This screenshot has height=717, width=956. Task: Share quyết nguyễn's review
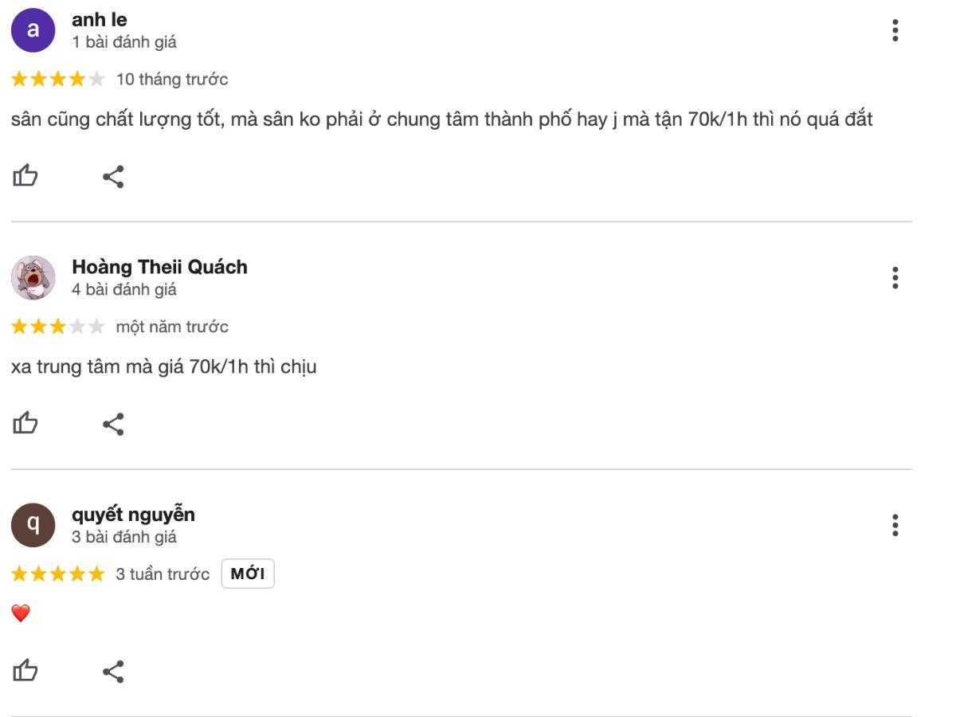tap(113, 672)
